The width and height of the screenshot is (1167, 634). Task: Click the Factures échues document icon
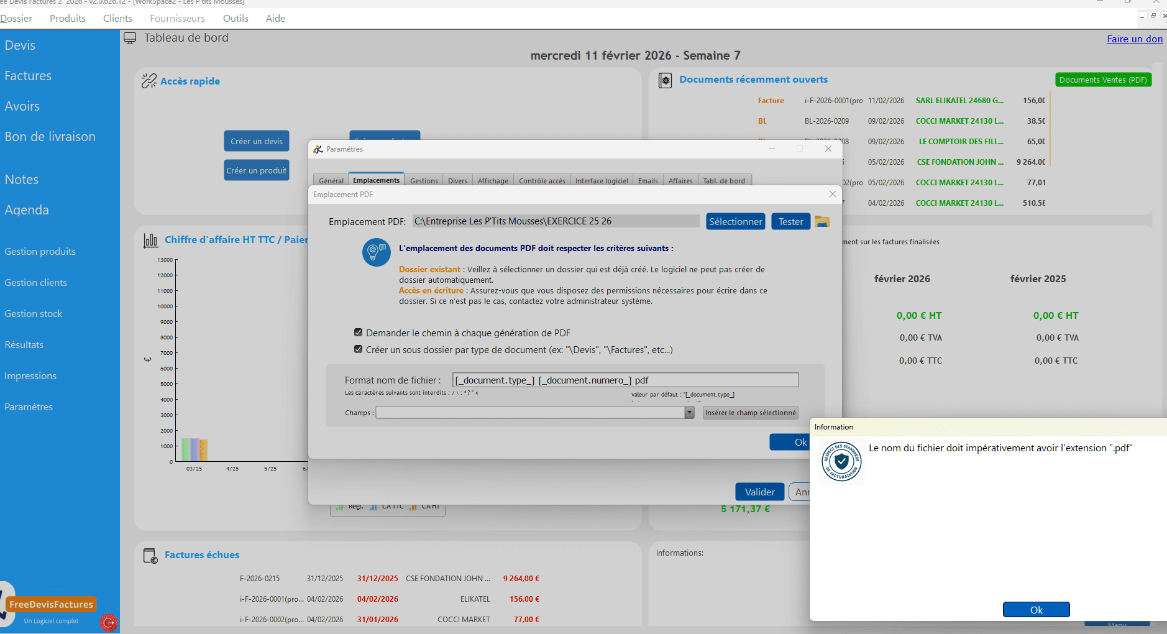[150, 555]
